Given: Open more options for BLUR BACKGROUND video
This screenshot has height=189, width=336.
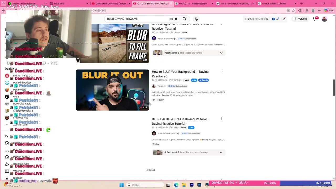Looking at the screenshot, I should tap(222, 119).
